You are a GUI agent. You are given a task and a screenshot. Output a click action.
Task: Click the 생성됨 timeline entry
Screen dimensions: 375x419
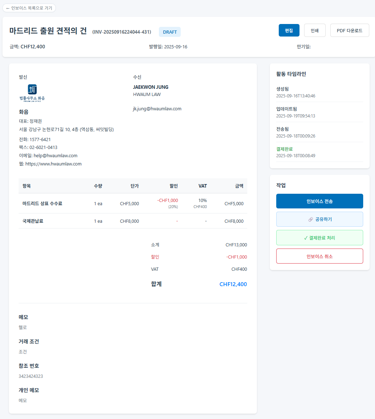282,89
